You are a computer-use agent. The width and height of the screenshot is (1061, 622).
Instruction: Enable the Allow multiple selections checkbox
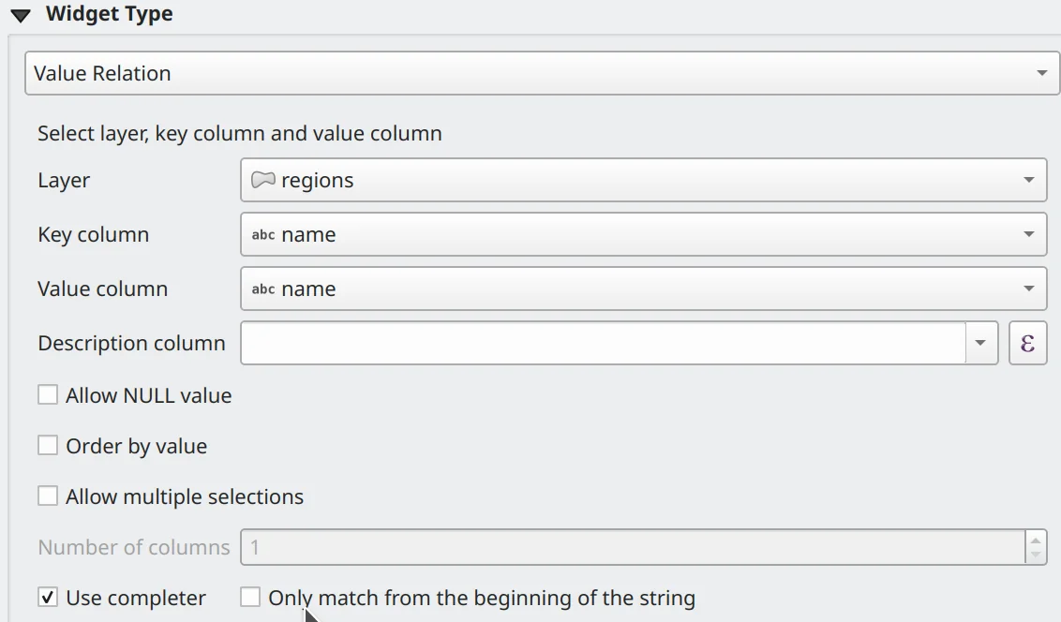point(48,496)
